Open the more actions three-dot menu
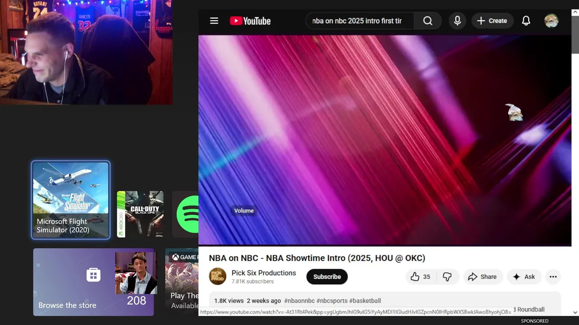 [553, 277]
